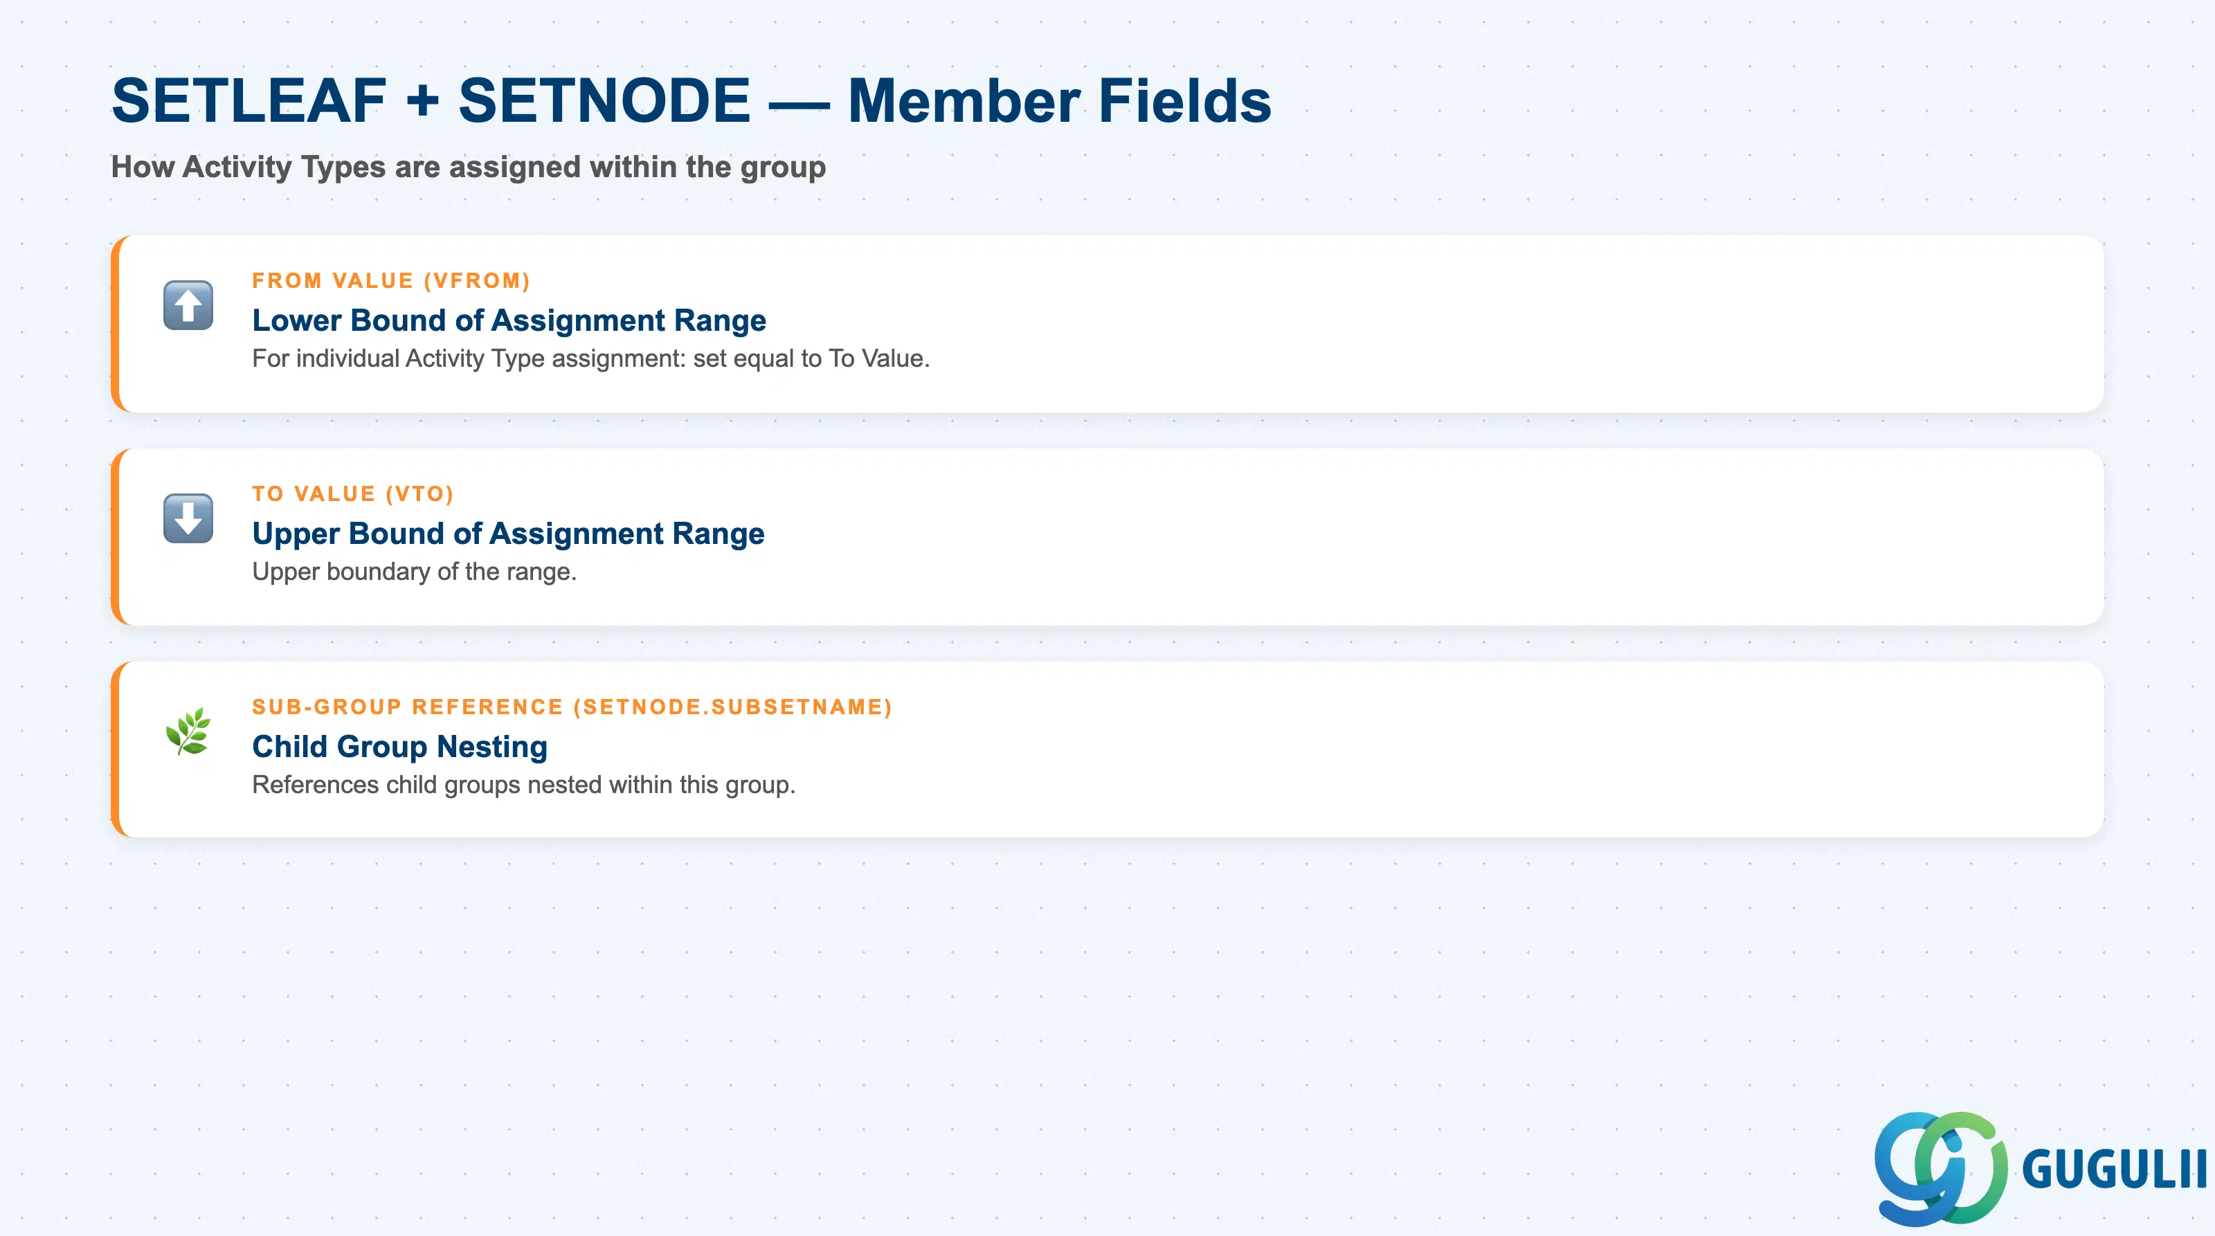This screenshot has width=2215, height=1236.
Task: Click the Child Group Nesting heading
Action: (400, 747)
